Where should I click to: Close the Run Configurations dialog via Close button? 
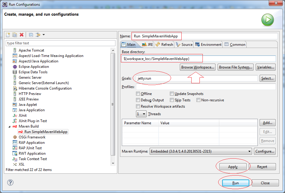265,183
